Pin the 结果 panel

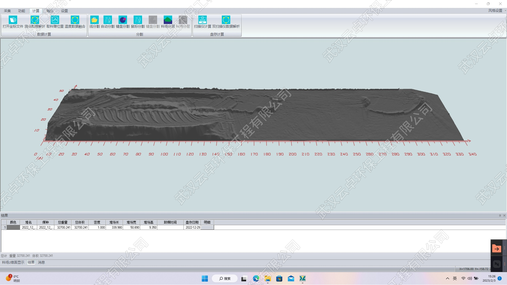500,216
